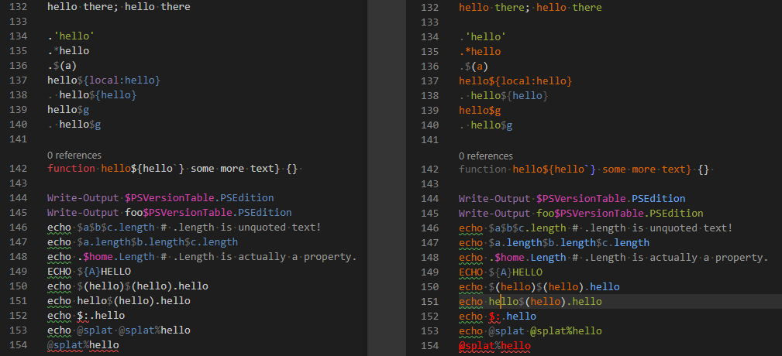Screen dimensions: 782x356
Task: Click 'echo $:.hello' on left pane line 152
Action: point(86,316)
